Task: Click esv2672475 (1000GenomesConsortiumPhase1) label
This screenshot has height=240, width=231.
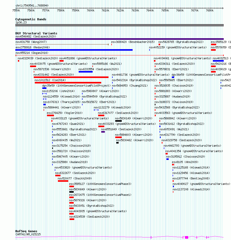Action: (x=100, y=195)
